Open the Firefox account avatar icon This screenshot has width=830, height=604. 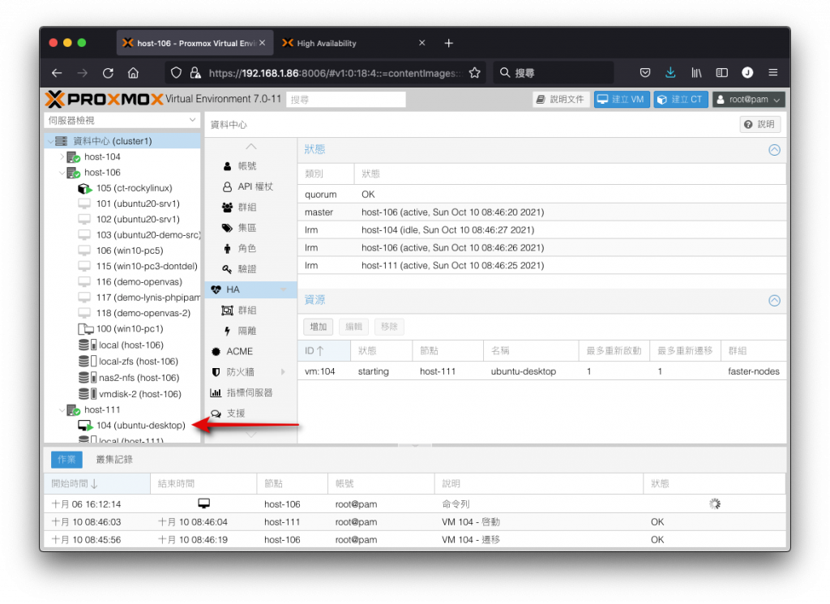(x=747, y=72)
